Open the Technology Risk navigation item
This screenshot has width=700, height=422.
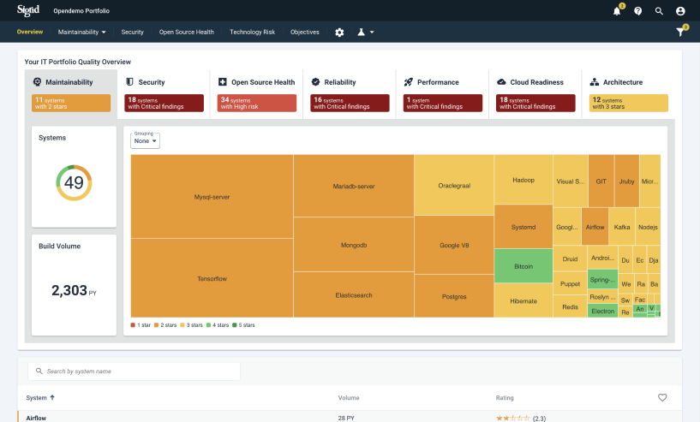click(x=252, y=33)
